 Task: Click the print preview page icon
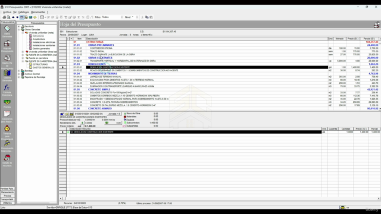click(x=8, y=17)
